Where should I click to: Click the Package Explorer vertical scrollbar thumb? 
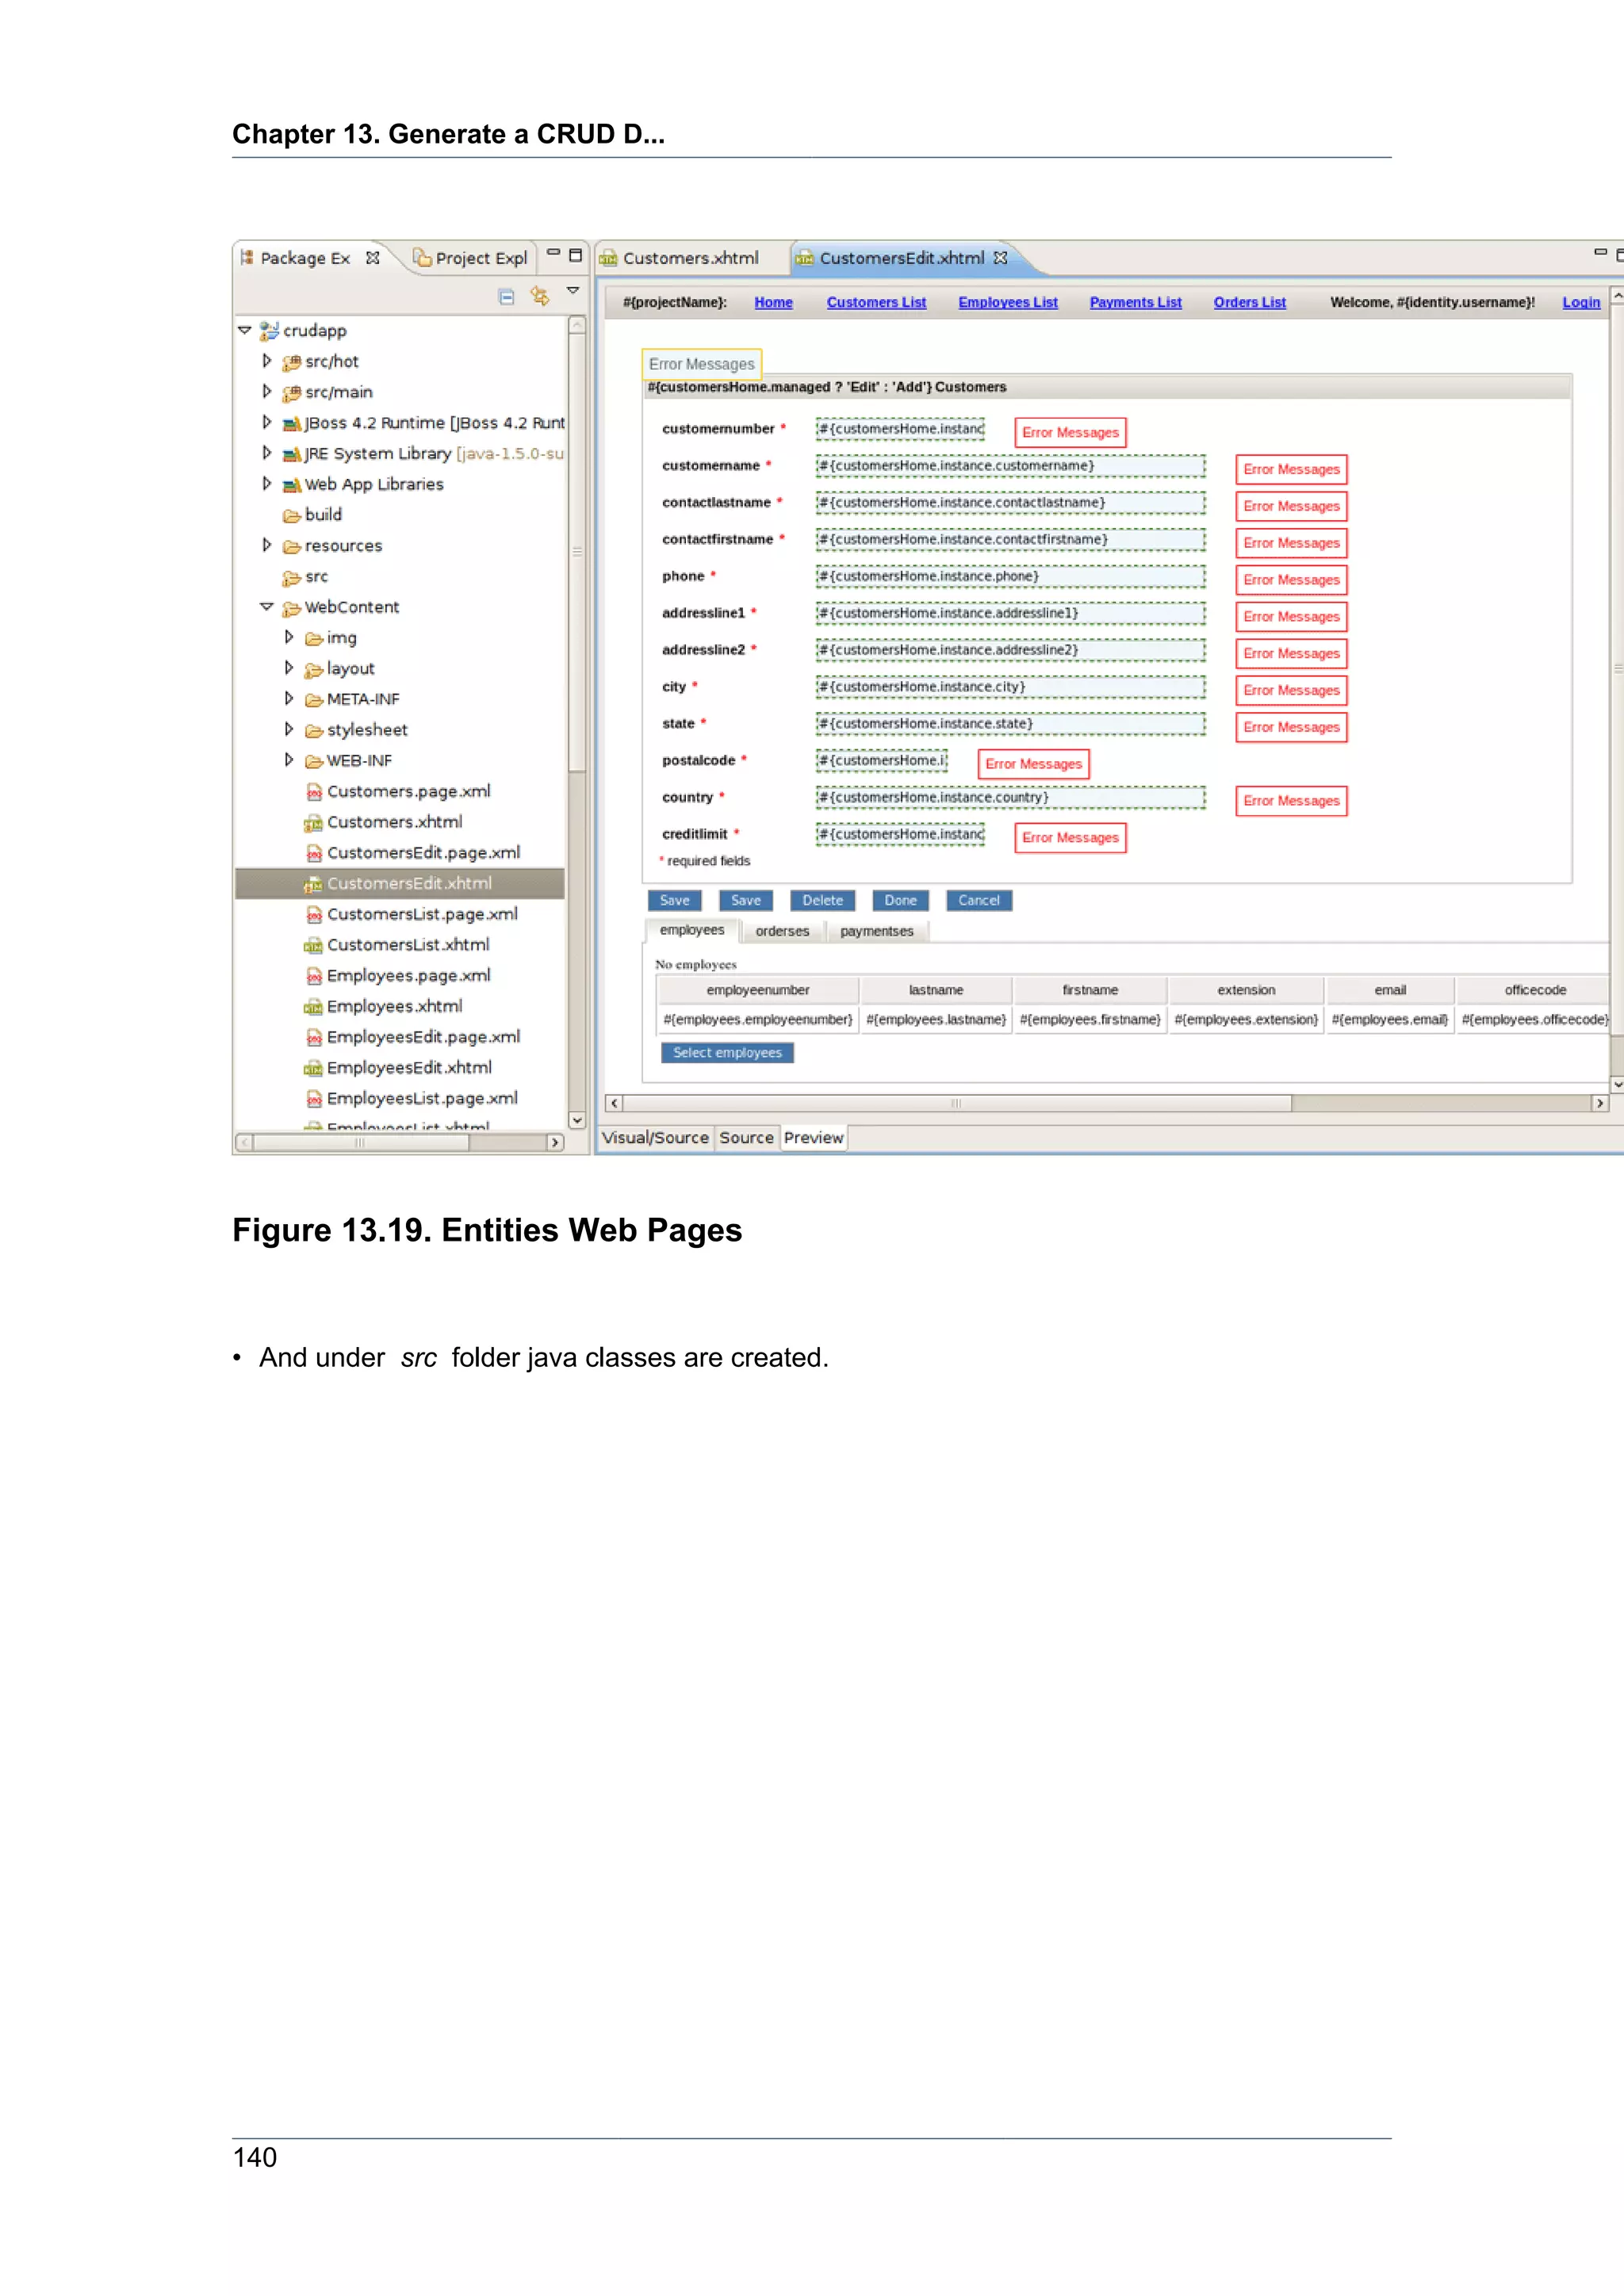tap(576, 552)
